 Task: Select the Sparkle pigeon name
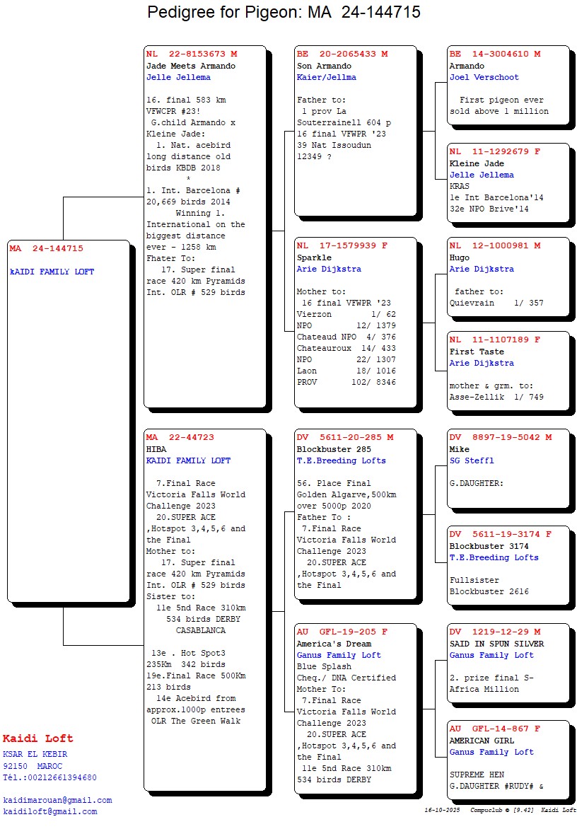tap(315, 257)
